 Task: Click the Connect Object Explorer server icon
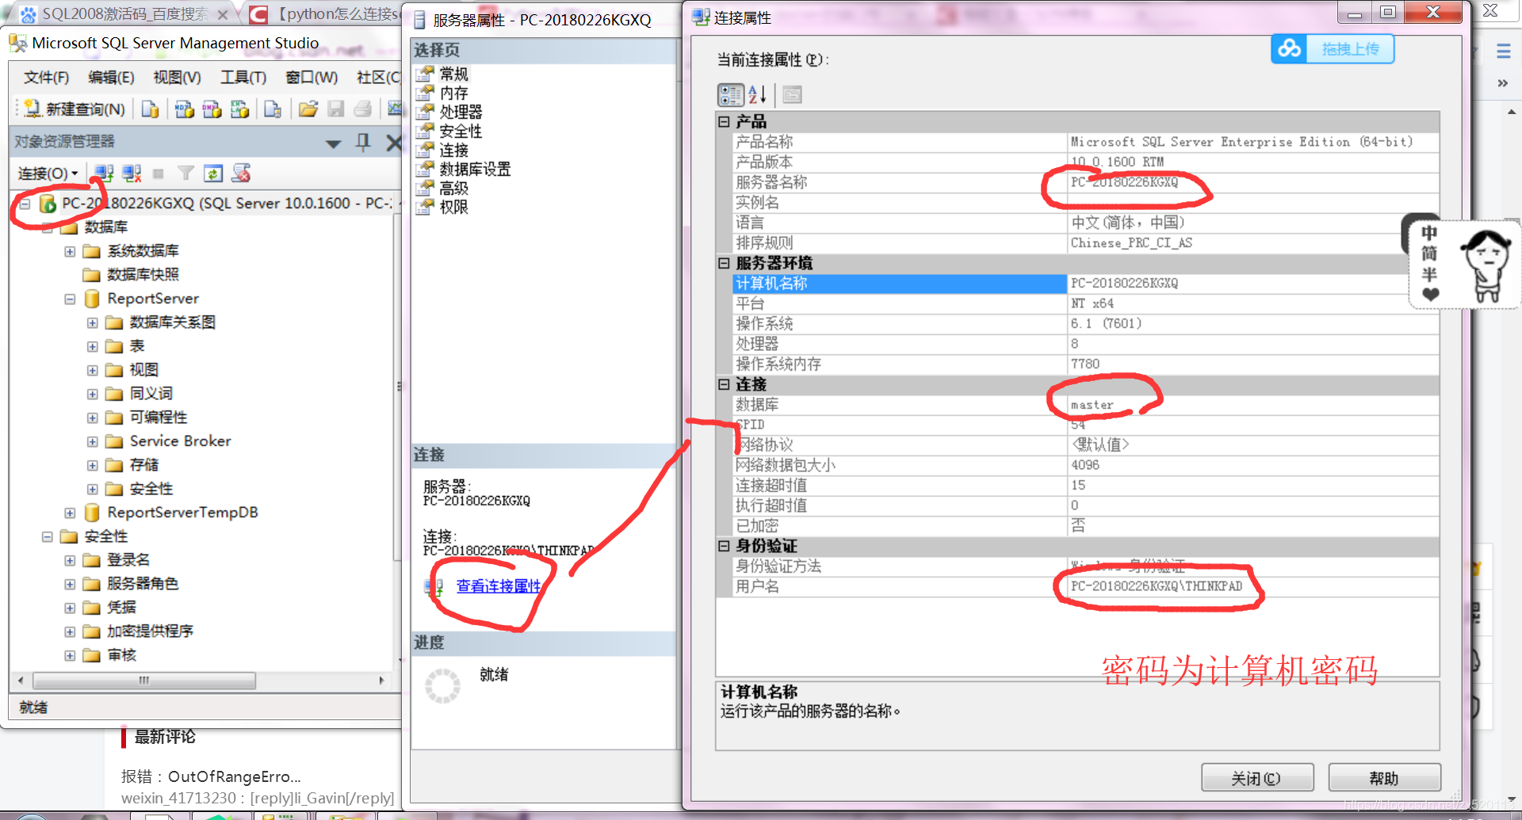pyautogui.click(x=102, y=173)
